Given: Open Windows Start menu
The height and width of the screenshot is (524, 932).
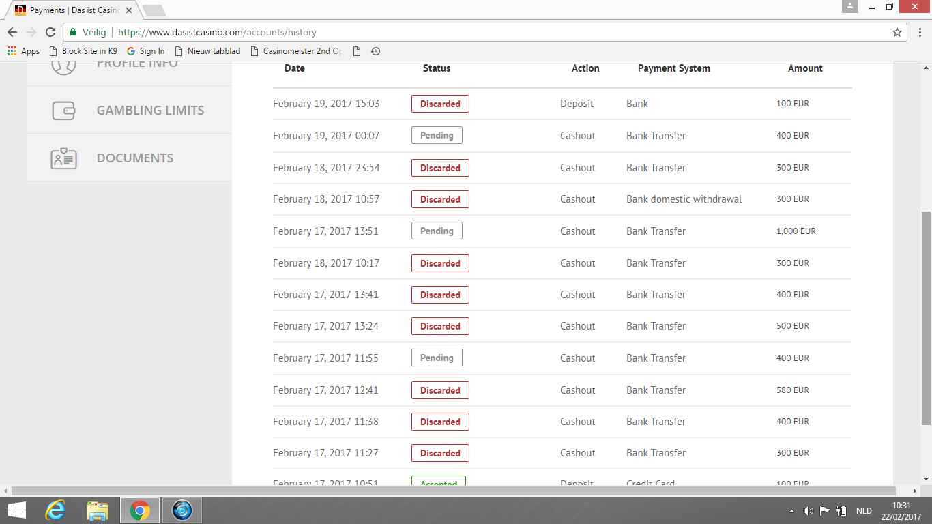Looking at the screenshot, I should (x=17, y=510).
